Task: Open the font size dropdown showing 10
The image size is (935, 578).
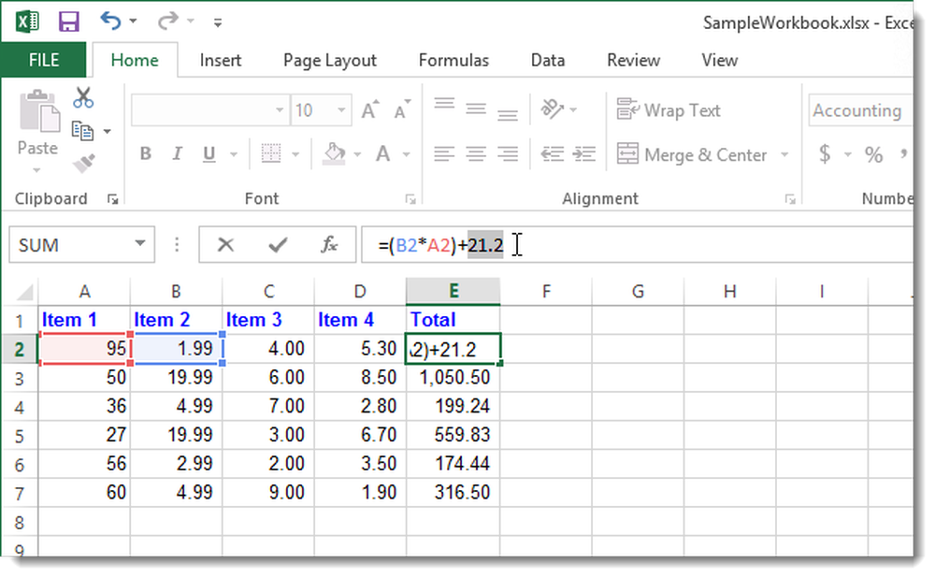Action: point(341,110)
